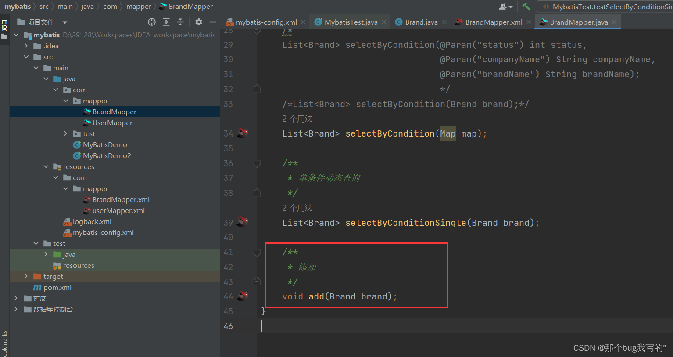673x357 pixels.
Task: Collapse the resources folder node
Action: click(46, 166)
